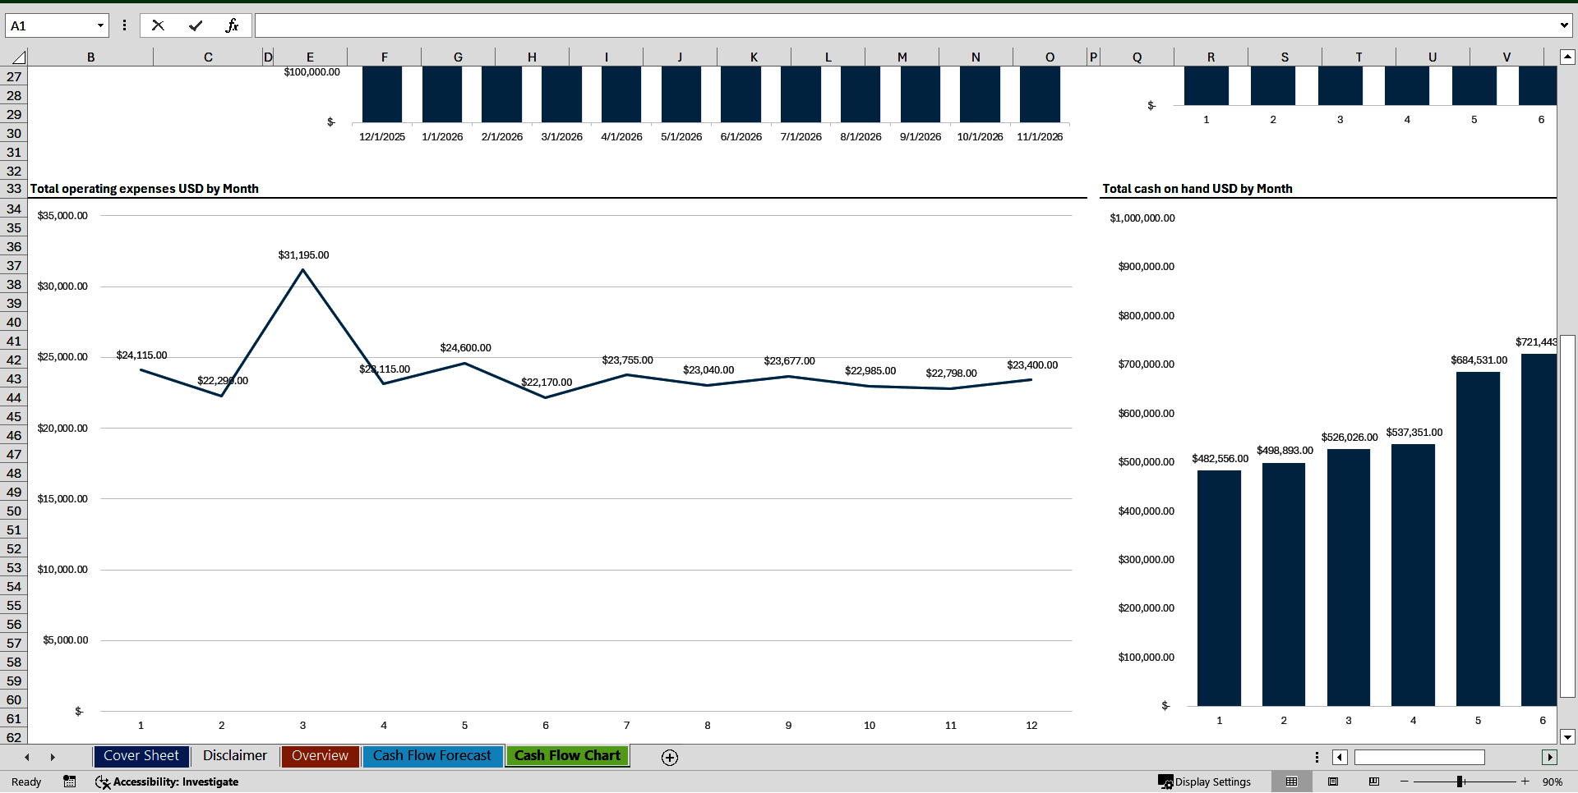This screenshot has height=793, width=1578.
Task: Switch to Normal view in the status bar
Action: [1290, 782]
